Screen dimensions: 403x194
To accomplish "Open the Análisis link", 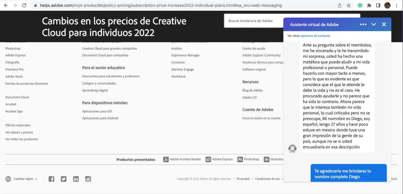I will coord(177,48).
